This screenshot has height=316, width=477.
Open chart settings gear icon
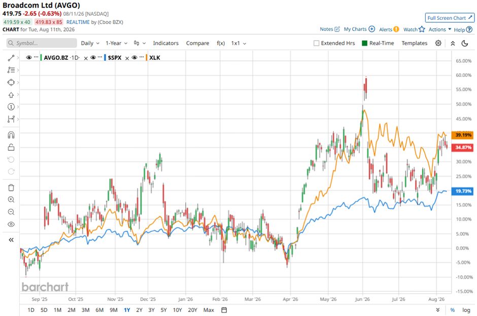click(438, 43)
